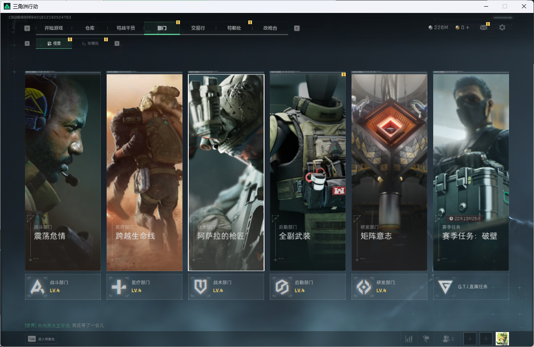Click the logistics department hexagon icon
Screen dimensions: 534x347
[x=282, y=287]
